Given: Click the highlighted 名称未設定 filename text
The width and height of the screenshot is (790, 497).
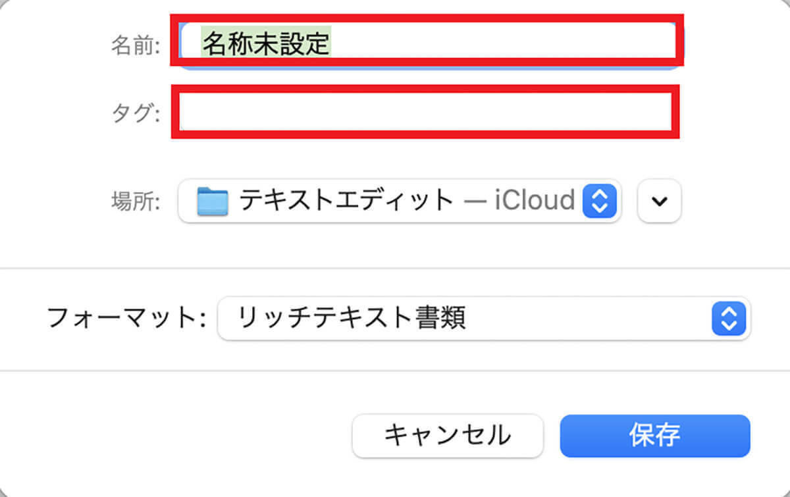Looking at the screenshot, I should [x=266, y=44].
